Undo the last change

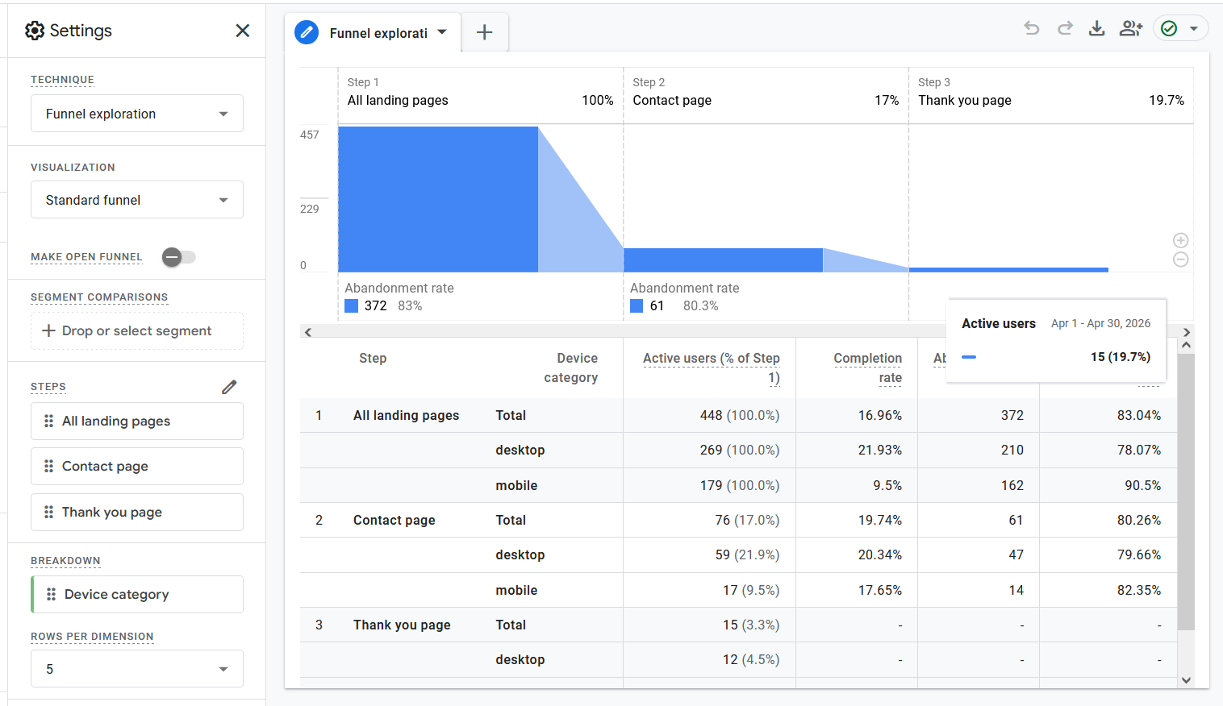[x=1032, y=28]
